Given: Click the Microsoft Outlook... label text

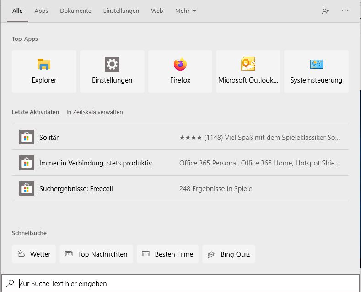Looking at the screenshot, I should pyautogui.click(x=248, y=80).
